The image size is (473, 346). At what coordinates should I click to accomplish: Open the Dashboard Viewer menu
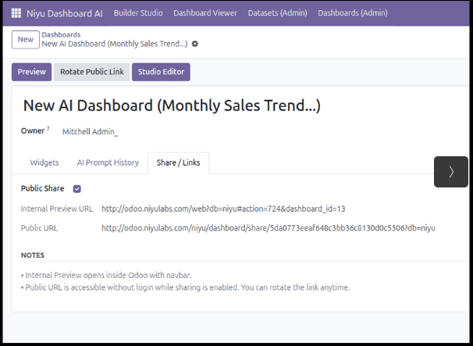click(205, 13)
